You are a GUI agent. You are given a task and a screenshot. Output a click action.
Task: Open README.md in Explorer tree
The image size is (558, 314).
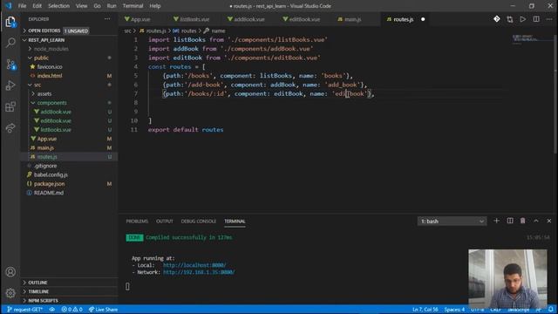[x=49, y=193]
